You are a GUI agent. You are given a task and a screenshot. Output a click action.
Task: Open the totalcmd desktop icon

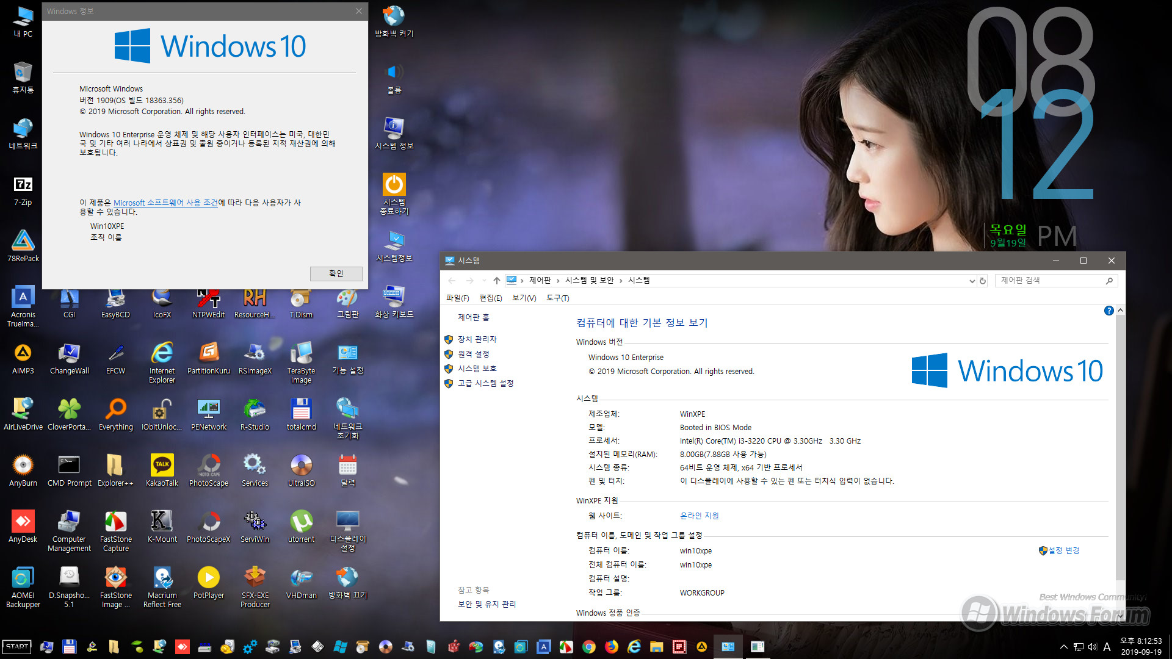coord(301,414)
